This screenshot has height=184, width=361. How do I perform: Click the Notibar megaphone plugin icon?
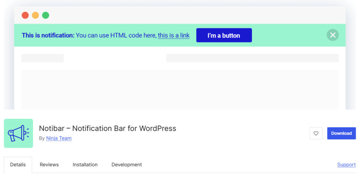click(18, 133)
